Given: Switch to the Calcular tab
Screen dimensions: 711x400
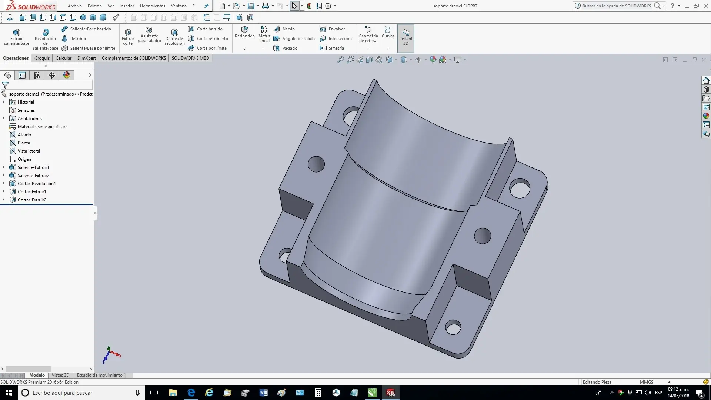Looking at the screenshot, I should point(63,58).
